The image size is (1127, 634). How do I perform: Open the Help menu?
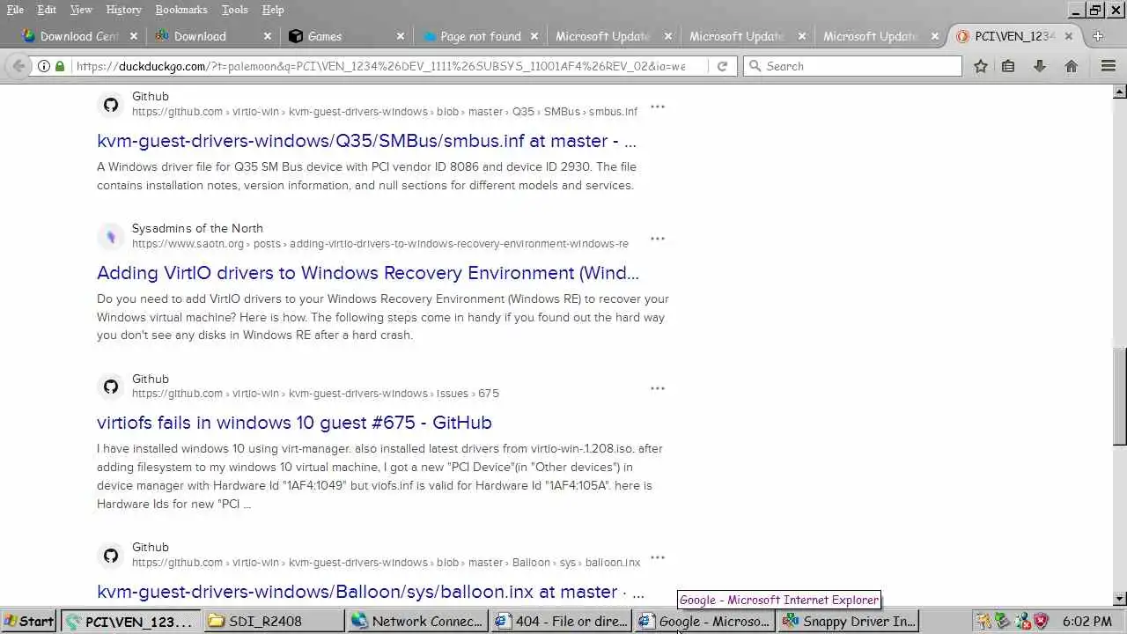[273, 10]
